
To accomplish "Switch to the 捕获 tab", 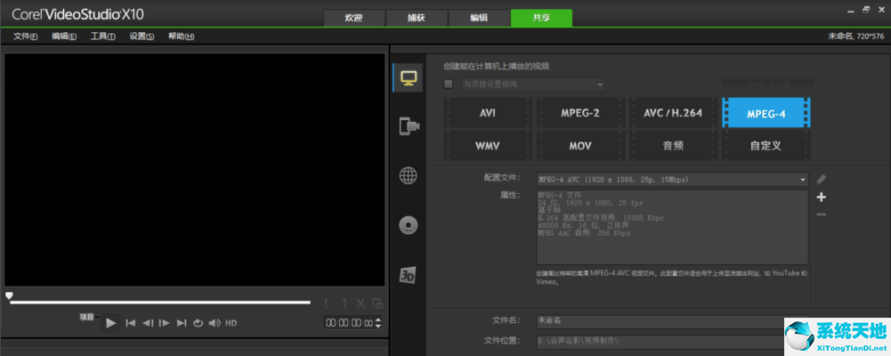I will (x=417, y=18).
